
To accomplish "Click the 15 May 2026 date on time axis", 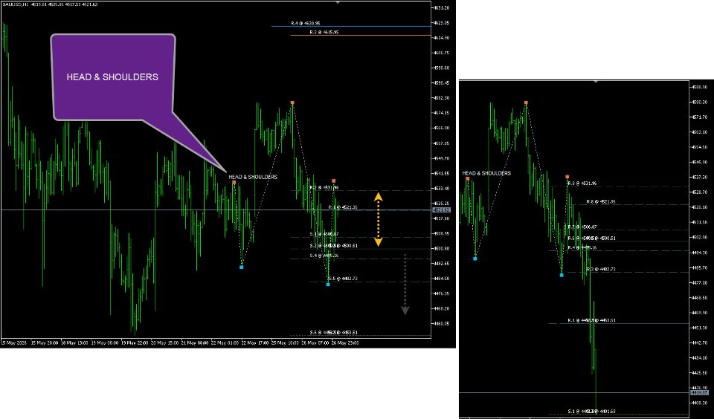I will [14, 343].
